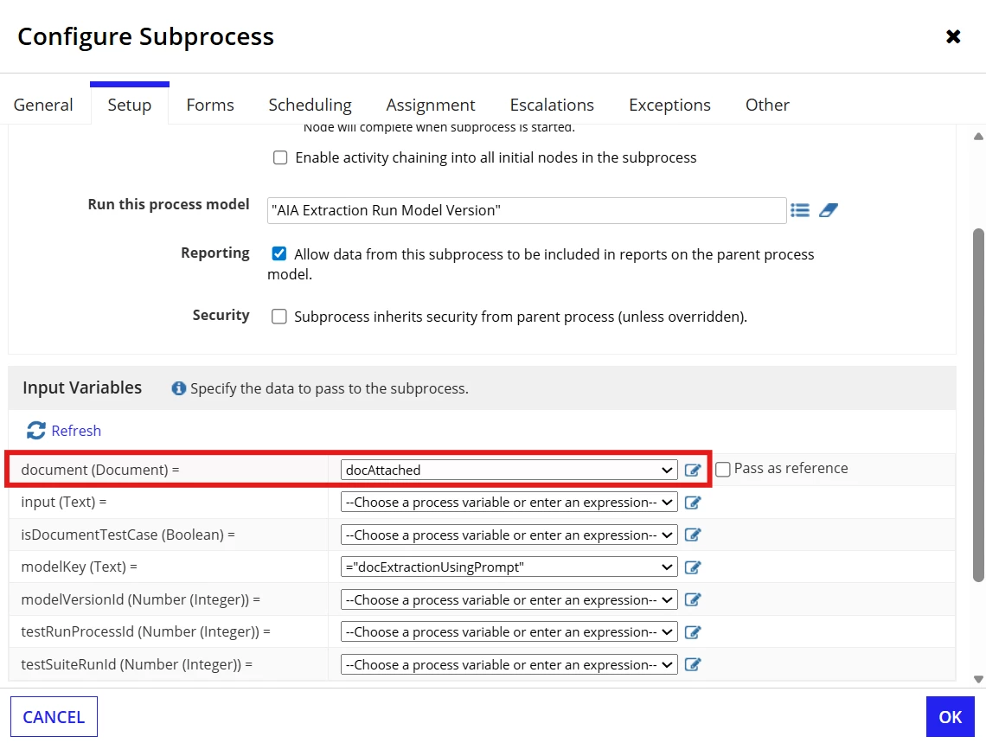The image size is (986, 743).
Task: Click the info icon beside Input Variables
Action: click(x=178, y=388)
